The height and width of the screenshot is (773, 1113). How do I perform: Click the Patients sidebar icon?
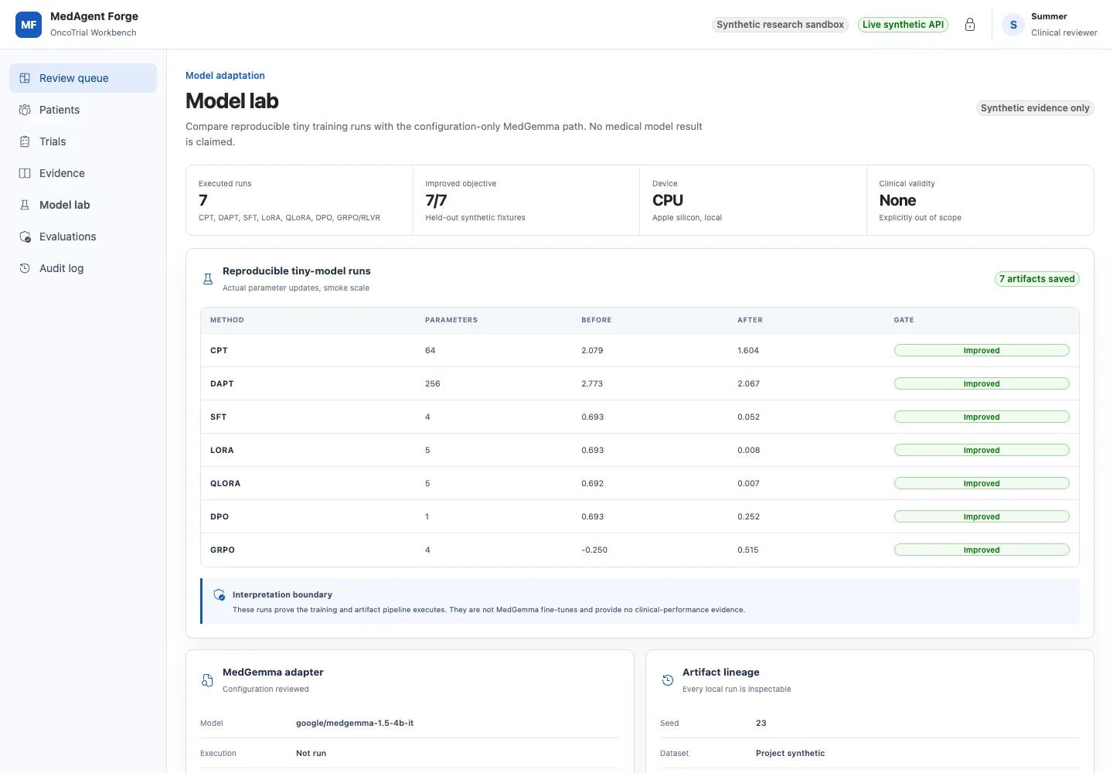[25, 110]
